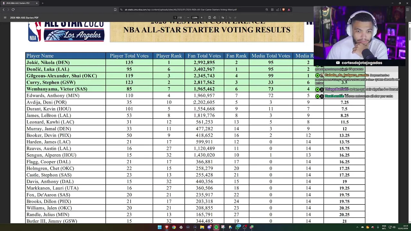Click the Player Rank column header
Viewport: 411px width, 231px height.
coord(169,56)
